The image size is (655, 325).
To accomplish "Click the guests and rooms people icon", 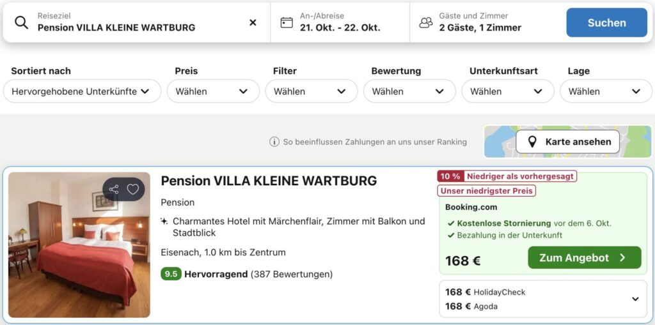I will (425, 22).
